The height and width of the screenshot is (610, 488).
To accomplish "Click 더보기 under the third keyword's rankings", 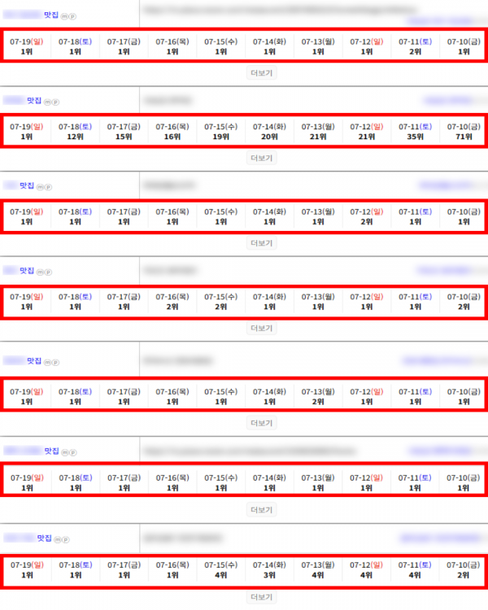I will [x=262, y=243].
